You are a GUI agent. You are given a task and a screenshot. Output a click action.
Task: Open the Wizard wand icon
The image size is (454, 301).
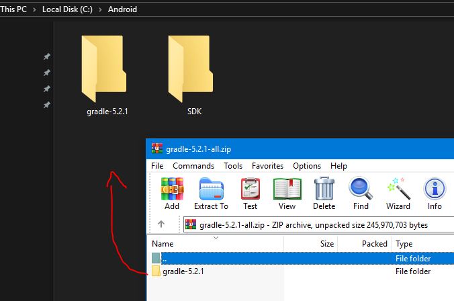(398, 189)
